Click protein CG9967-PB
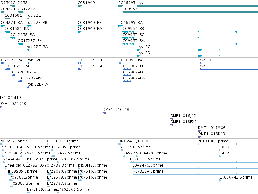Viewport: 258px width, 194px height. [134, 66]
